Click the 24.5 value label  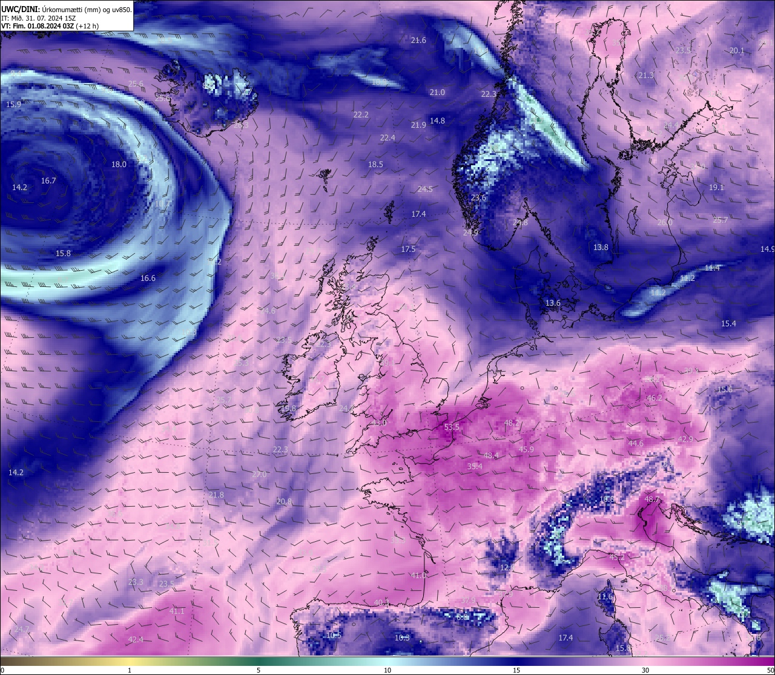pyautogui.click(x=425, y=189)
